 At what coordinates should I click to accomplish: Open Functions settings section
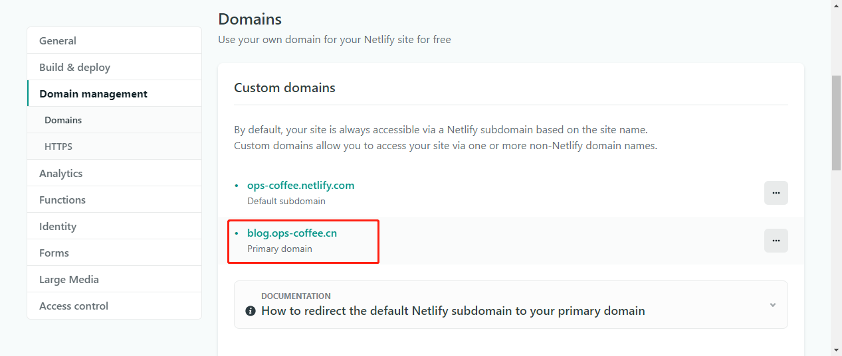[62, 200]
